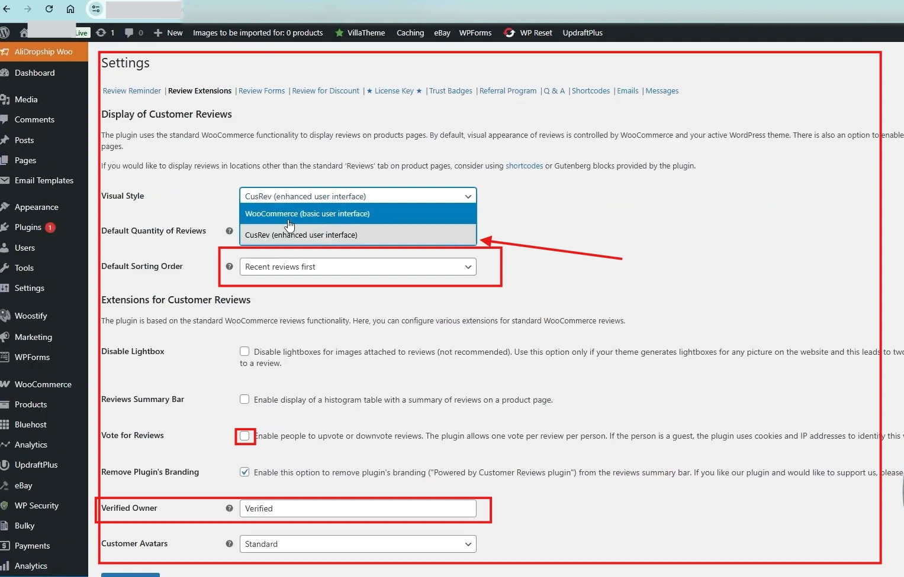The height and width of the screenshot is (577, 904).
Task: Click help icon beside Default Sorting Order
Action: 229,267
